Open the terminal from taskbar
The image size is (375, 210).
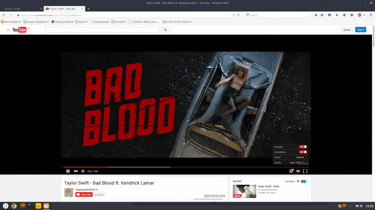(30, 206)
